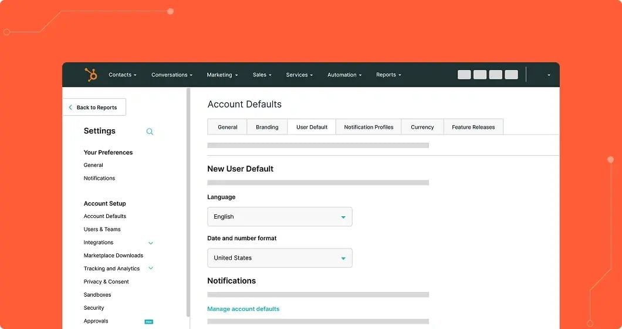Click the search icon beside Settings
This screenshot has width=622, height=329.
[150, 132]
